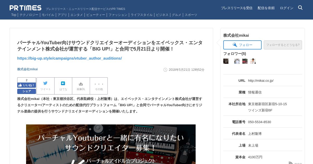
Task: Click the phone number 050-5534-8530
Action: (x=260, y=122)
